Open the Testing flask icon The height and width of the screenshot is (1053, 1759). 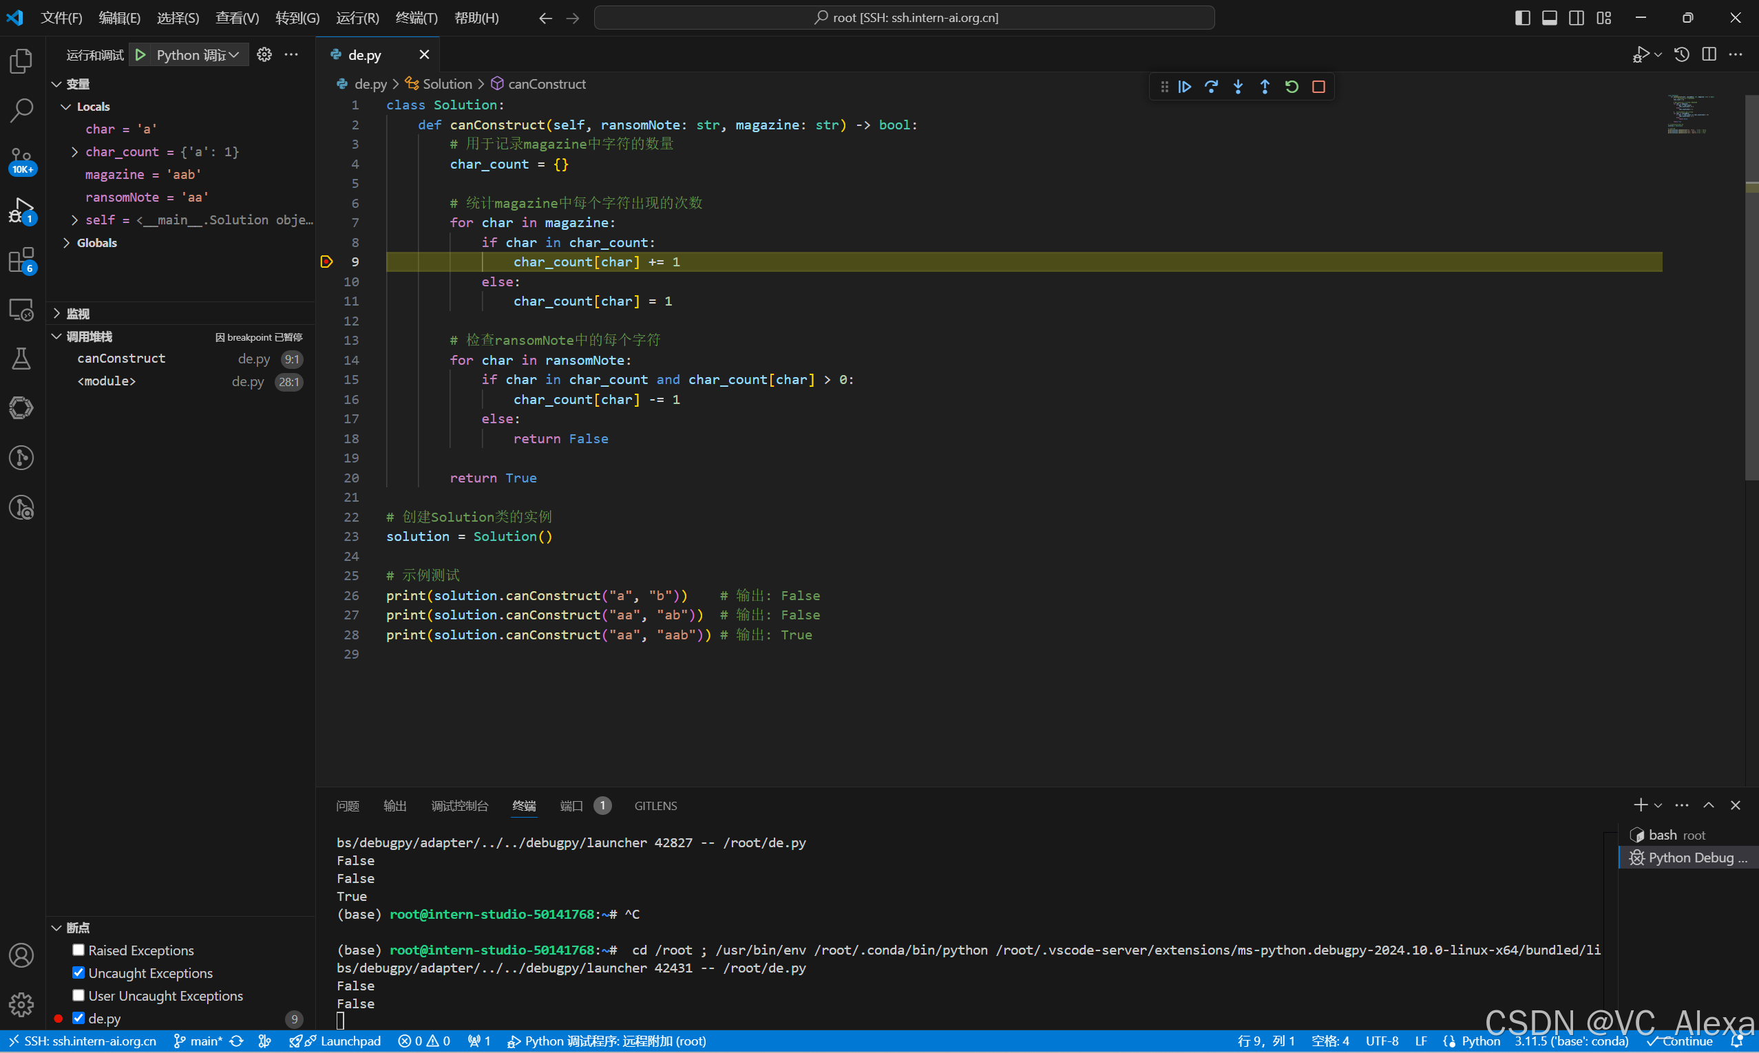coord(21,359)
